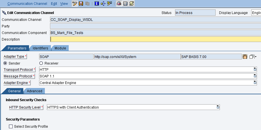Viewport: 261px width, 130px height.
Task: Select the Sender radio button
Action: pos(5,63)
